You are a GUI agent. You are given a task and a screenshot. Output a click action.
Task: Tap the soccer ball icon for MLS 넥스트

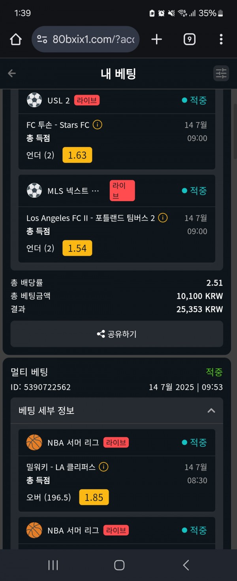(x=34, y=190)
